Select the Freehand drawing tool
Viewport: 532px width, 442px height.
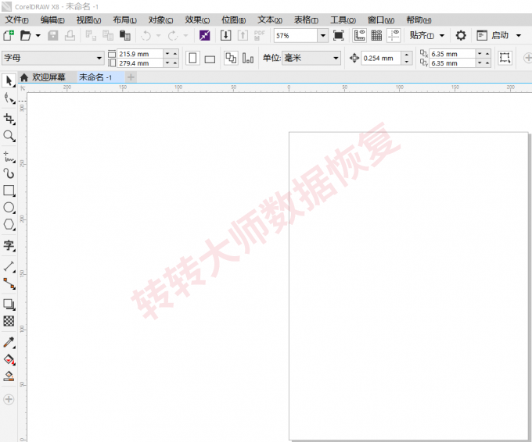[x=9, y=157]
